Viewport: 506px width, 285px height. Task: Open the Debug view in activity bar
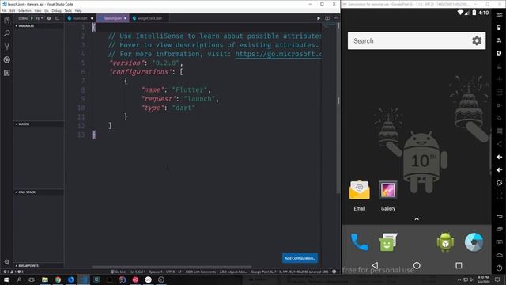pyautogui.click(x=7, y=59)
